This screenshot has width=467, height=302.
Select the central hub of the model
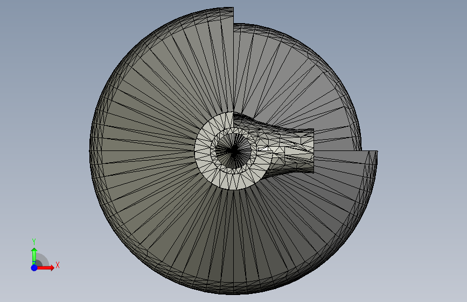coord(234,150)
